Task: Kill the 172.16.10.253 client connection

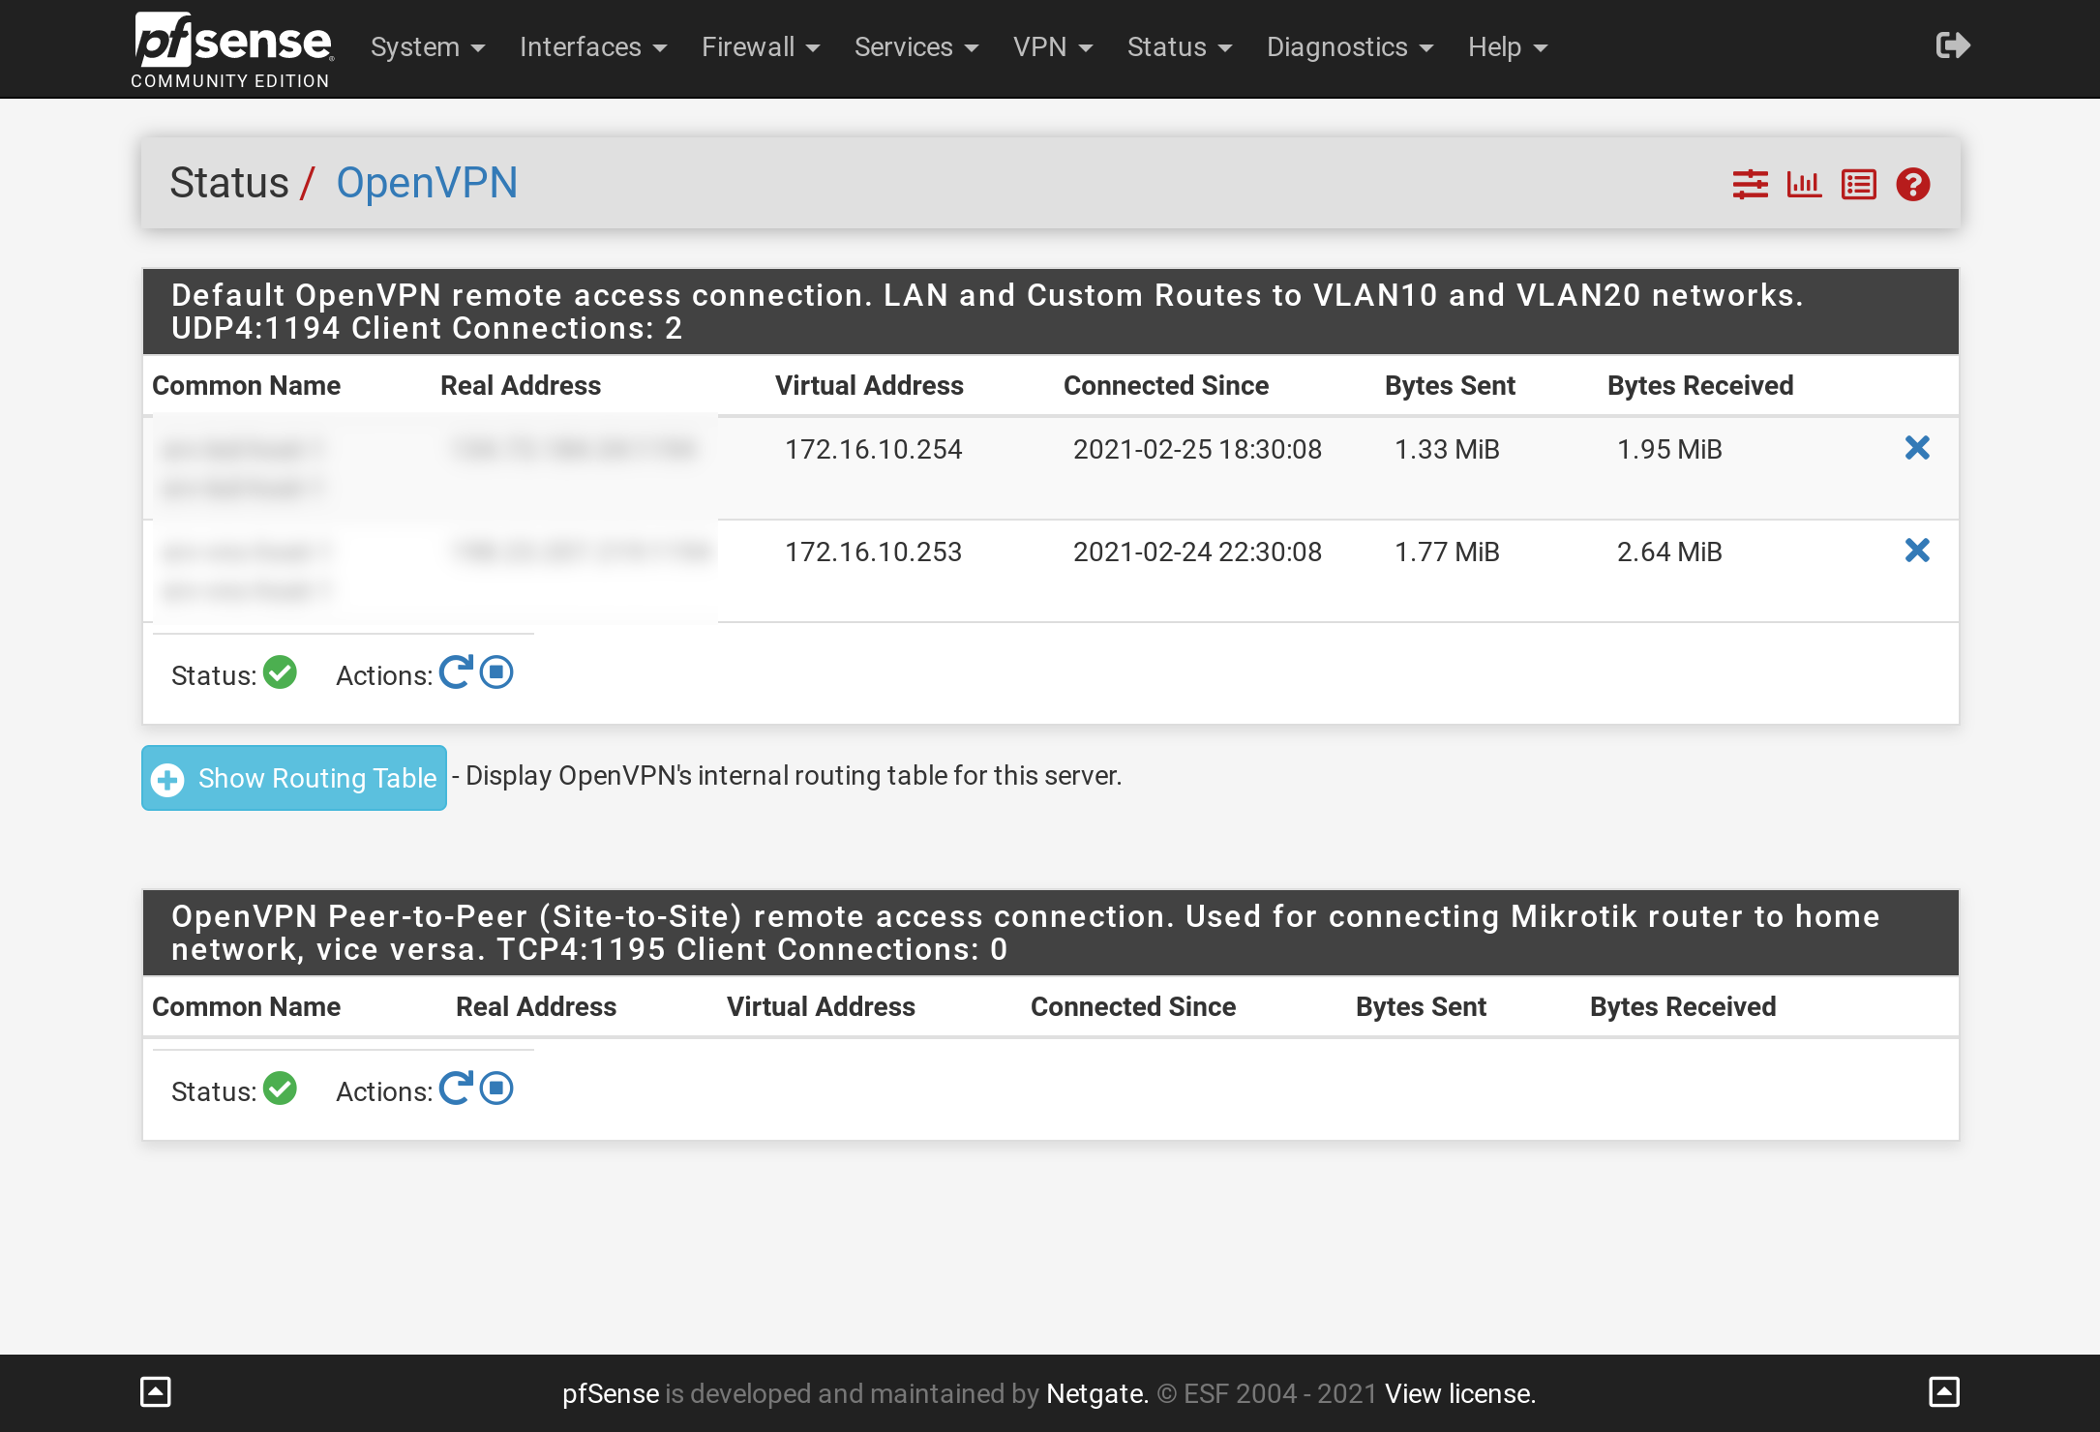Action: [1917, 551]
